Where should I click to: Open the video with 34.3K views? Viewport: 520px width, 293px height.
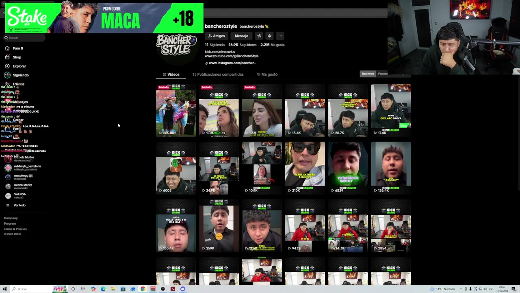[x=348, y=226]
